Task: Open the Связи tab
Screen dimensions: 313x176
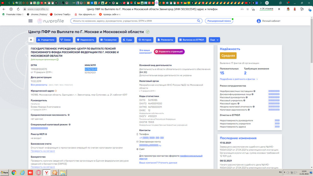Action: [x=66, y=40]
